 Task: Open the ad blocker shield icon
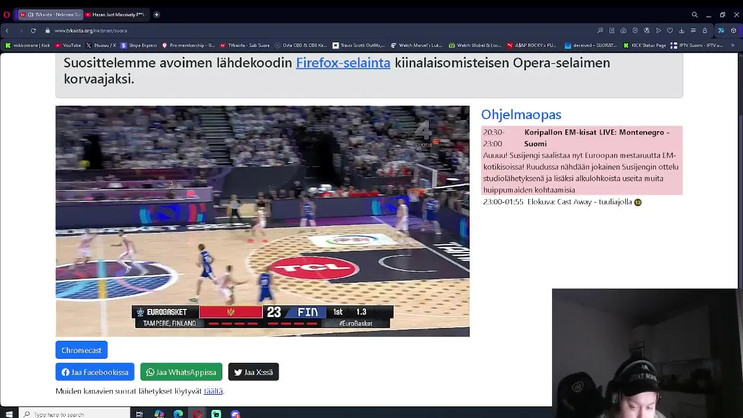635,30
